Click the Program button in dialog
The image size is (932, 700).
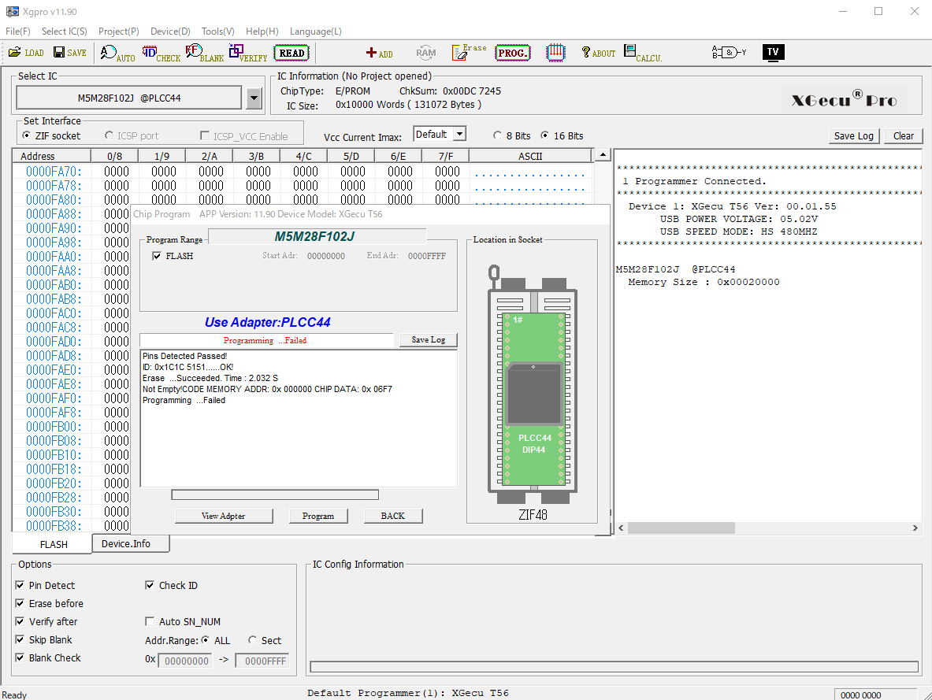pos(317,516)
